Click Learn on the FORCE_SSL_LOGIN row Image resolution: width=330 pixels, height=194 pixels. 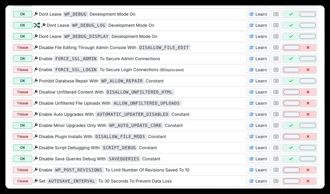coord(258,70)
